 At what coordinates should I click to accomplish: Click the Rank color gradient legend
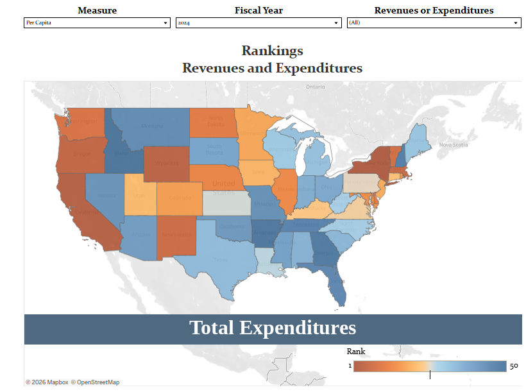tap(430, 366)
